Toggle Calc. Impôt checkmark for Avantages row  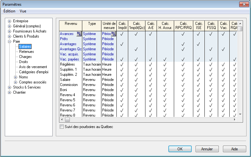(x=122, y=44)
